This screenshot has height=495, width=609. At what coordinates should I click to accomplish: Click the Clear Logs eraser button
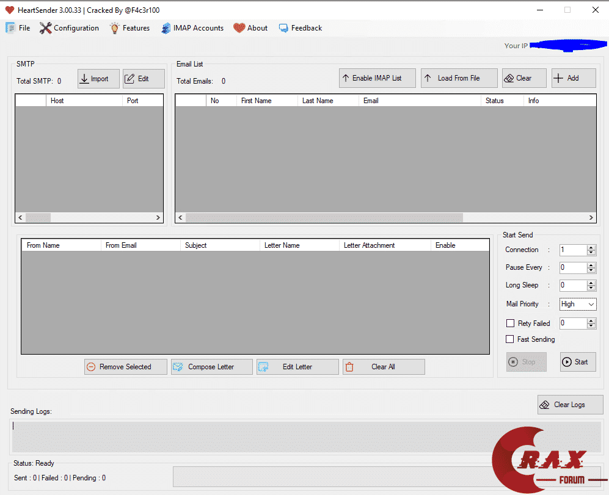tap(570, 405)
